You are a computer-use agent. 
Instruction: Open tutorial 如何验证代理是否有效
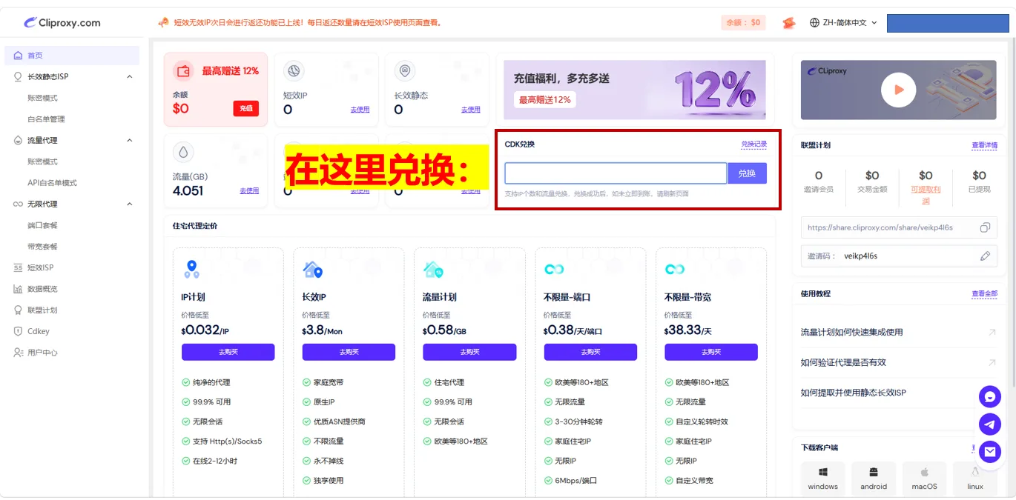(843, 363)
